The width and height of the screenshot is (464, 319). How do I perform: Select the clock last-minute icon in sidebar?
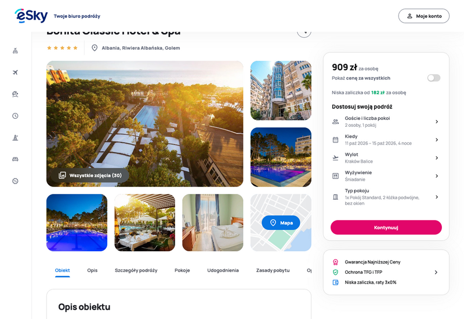point(16,116)
